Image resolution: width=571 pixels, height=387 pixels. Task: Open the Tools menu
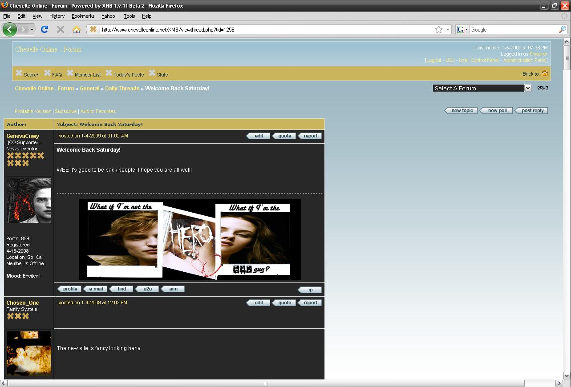click(x=129, y=16)
